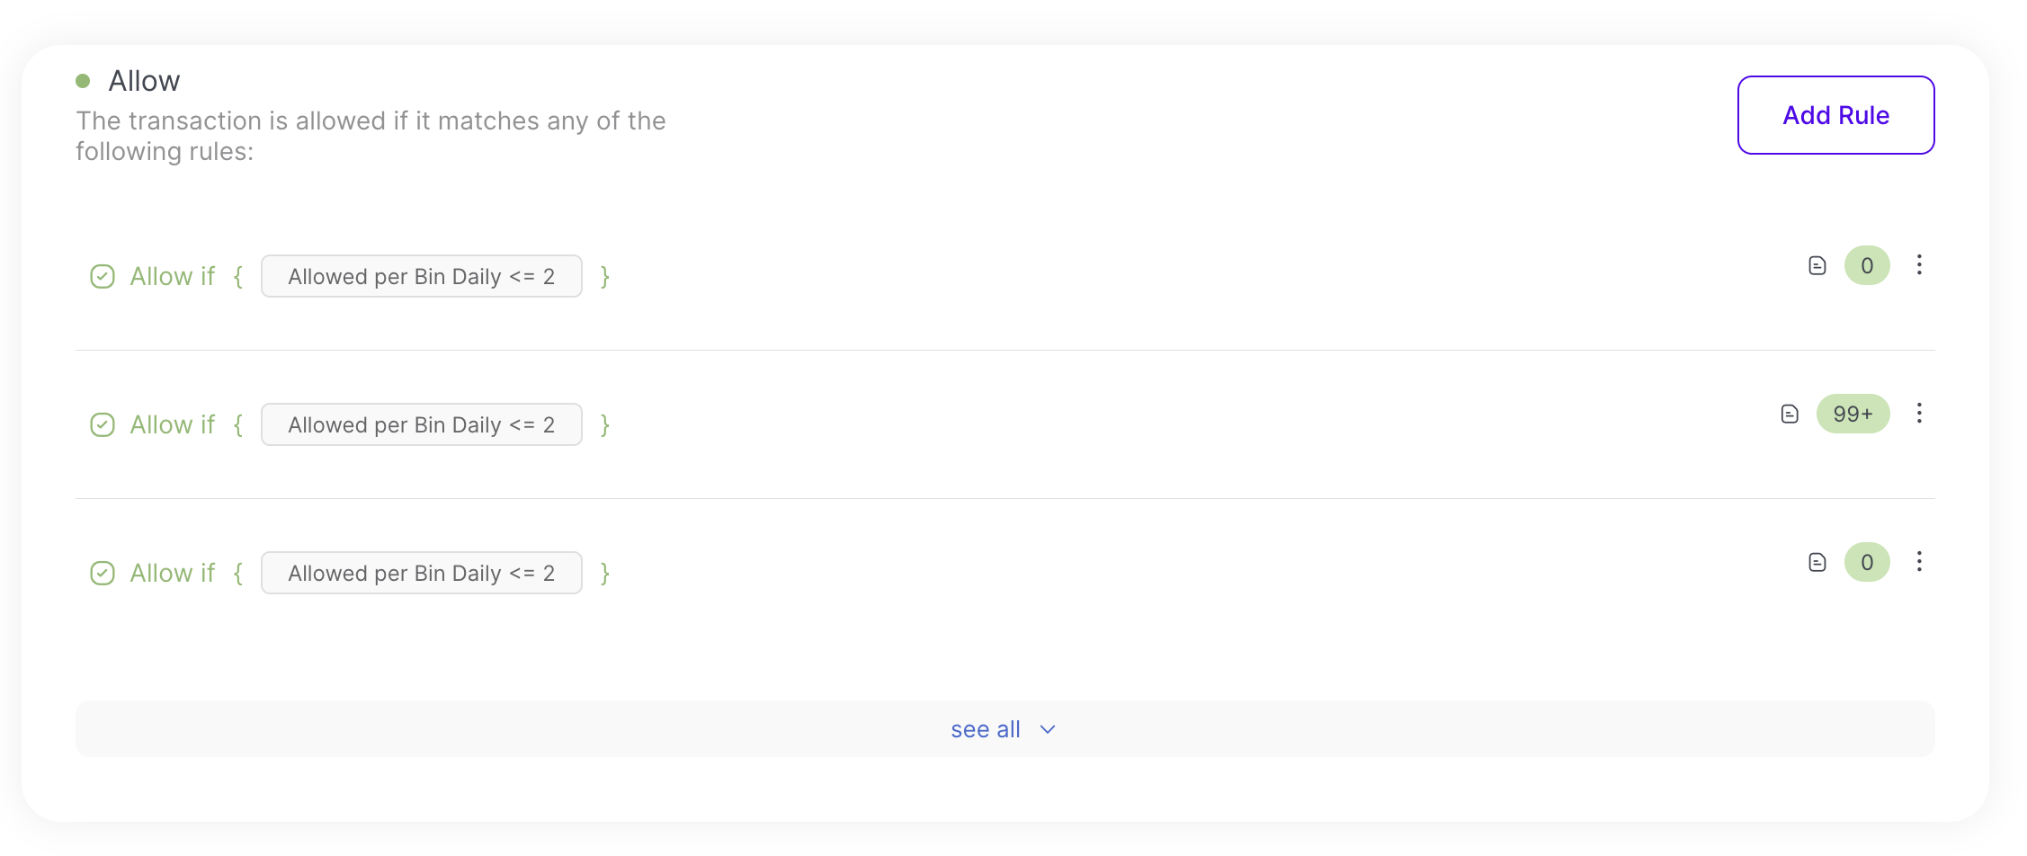Open the three-dot menu next to 99+
This screenshot has width=2027, height=856.
pyautogui.click(x=1918, y=413)
